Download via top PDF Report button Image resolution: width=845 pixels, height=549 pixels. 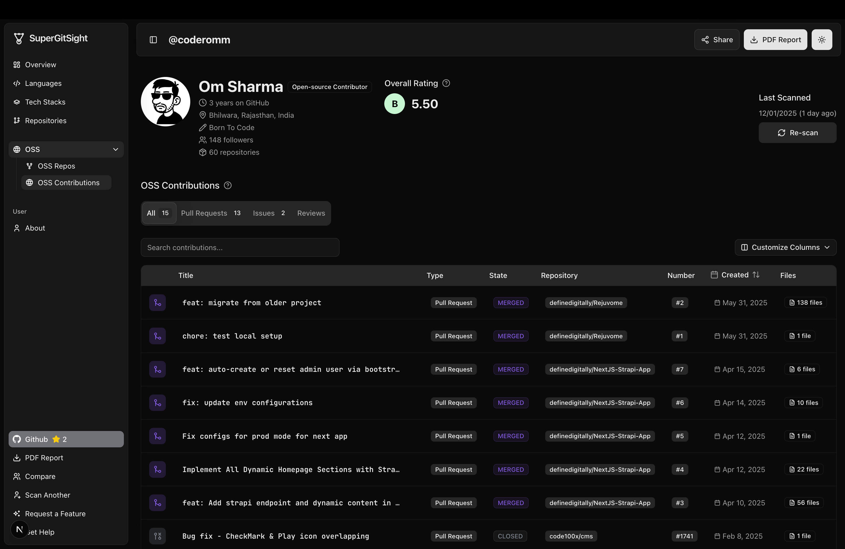(x=775, y=40)
